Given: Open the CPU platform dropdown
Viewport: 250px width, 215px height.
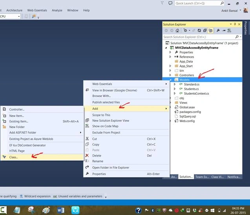Looking at the screenshot, I should pyautogui.click(x=10, y=16).
